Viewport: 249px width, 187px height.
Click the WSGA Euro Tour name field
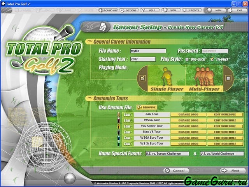152,138
